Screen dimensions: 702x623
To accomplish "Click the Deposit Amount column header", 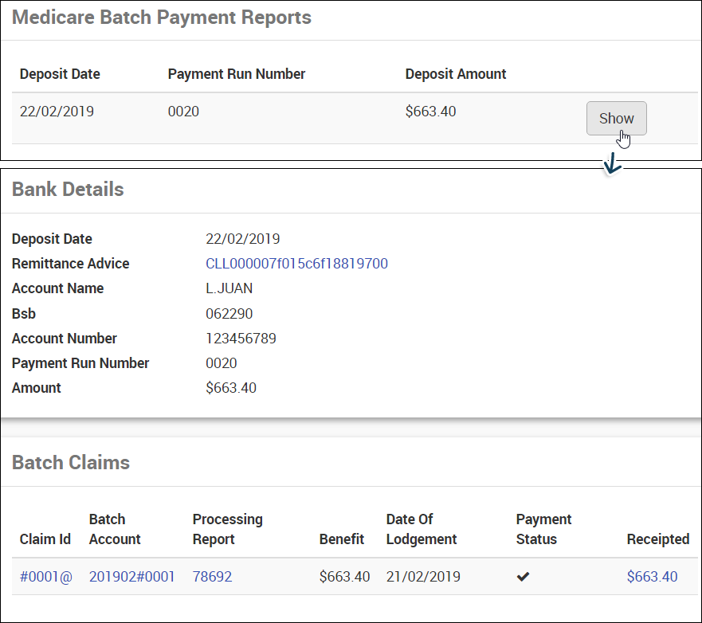I will pyautogui.click(x=455, y=74).
